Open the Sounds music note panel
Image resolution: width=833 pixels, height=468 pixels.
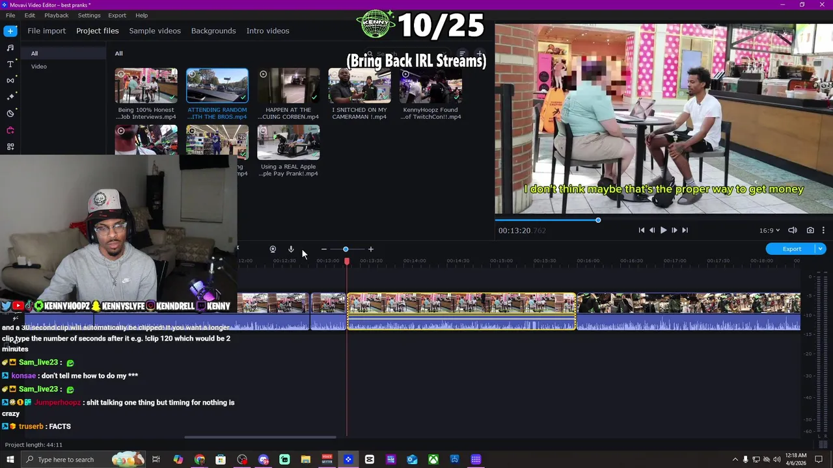click(10, 47)
